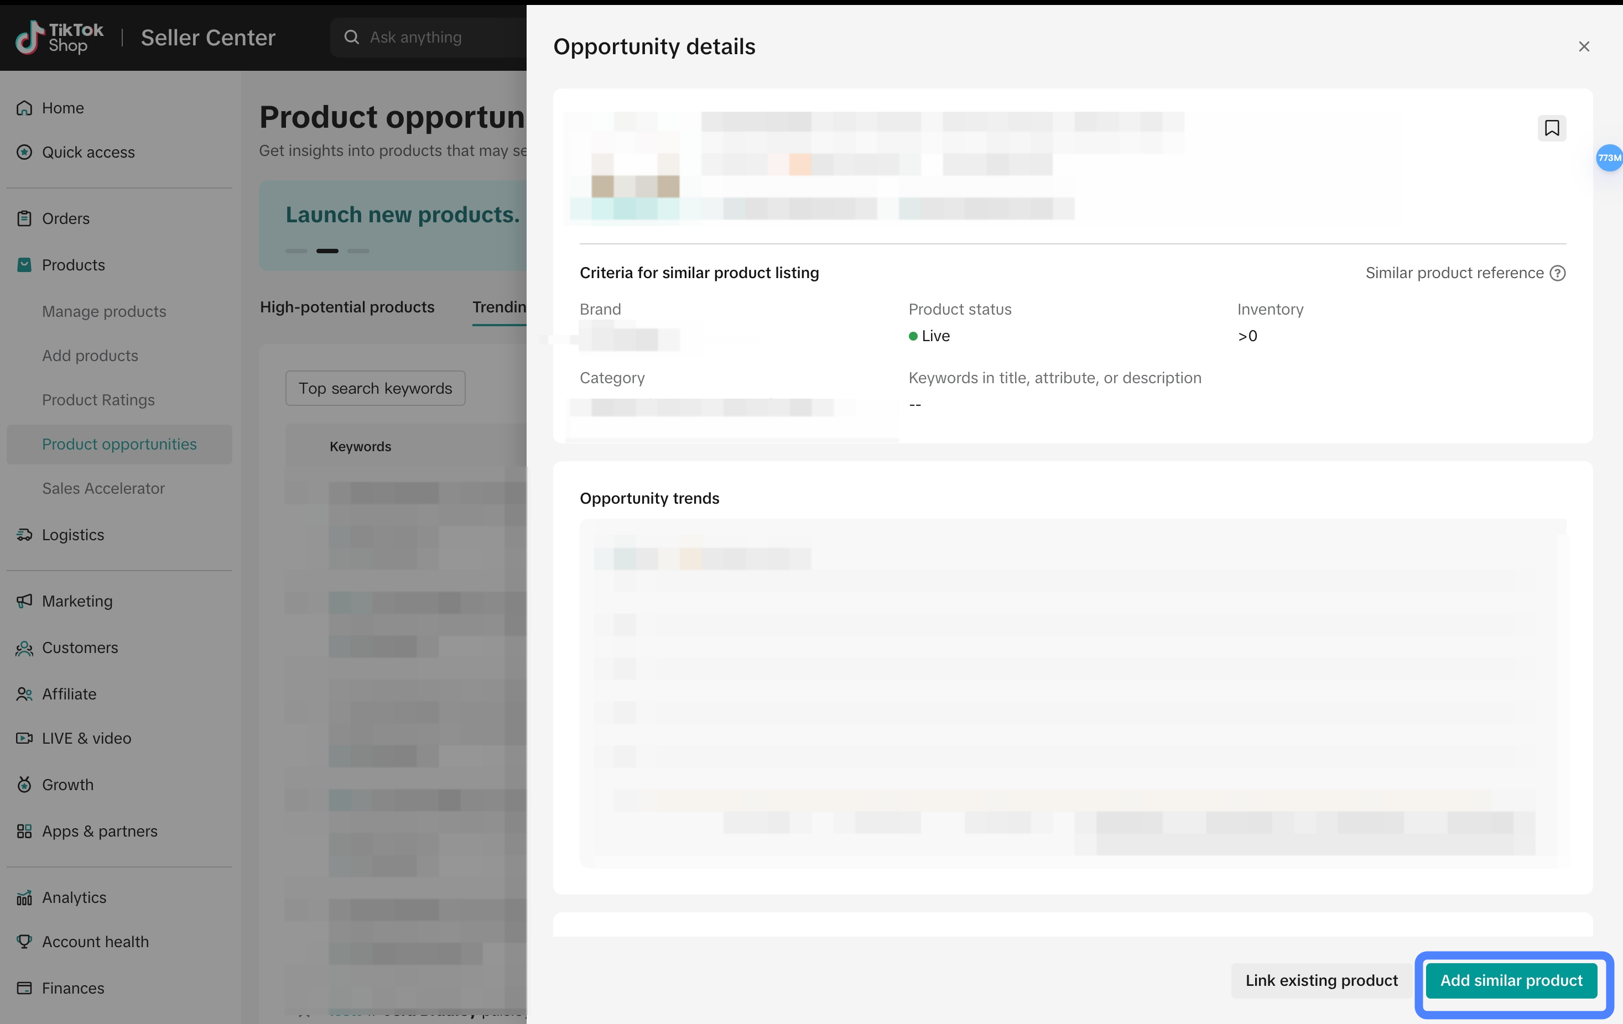Click the TikTok Shop logo
The height and width of the screenshot is (1024, 1623).
tap(59, 38)
